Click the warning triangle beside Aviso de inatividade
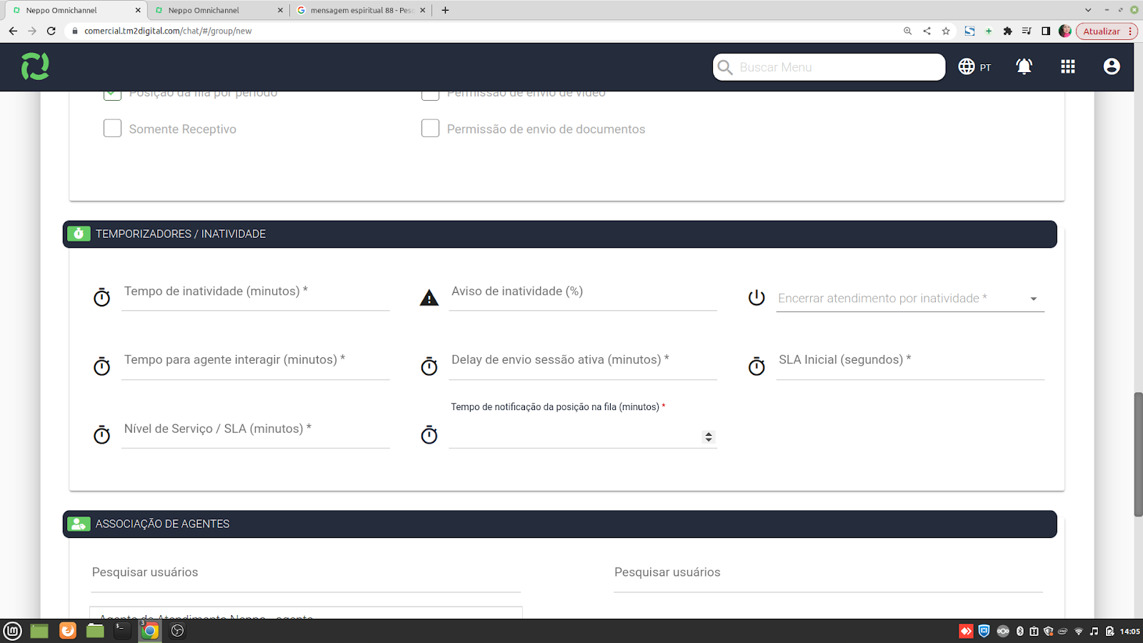 429,298
